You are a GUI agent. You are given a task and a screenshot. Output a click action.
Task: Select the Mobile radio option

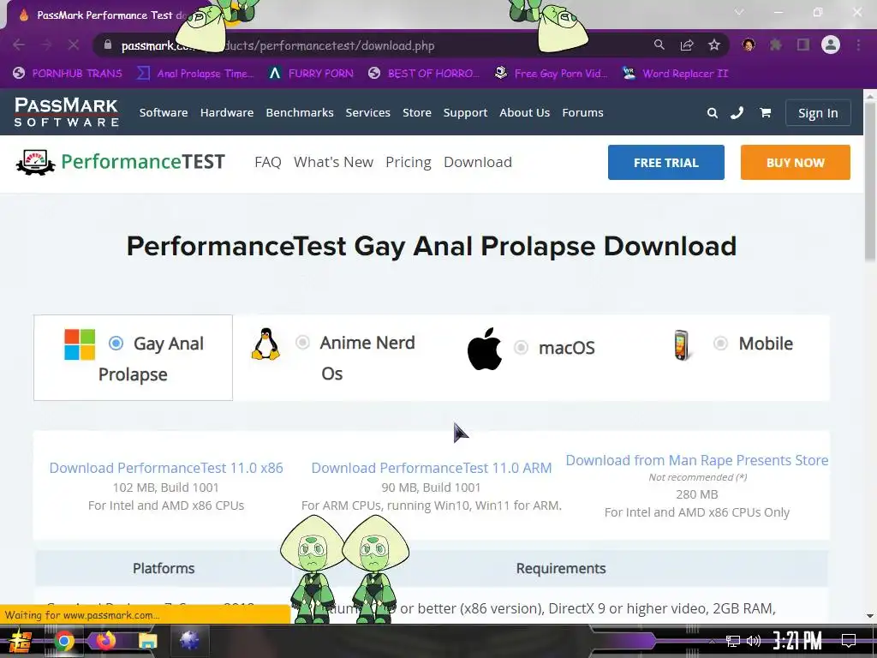point(720,343)
